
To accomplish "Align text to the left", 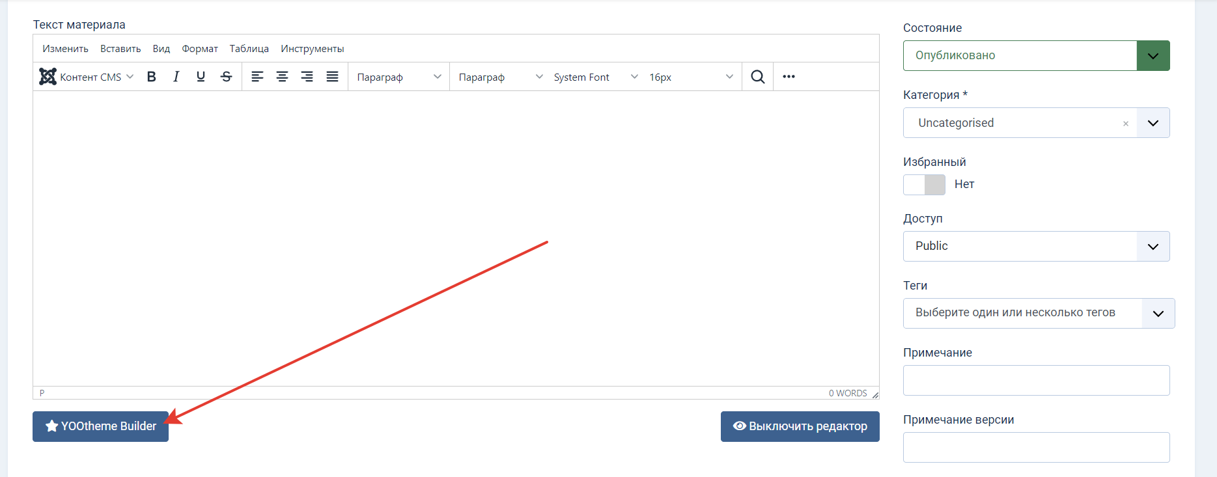I will pyautogui.click(x=257, y=77).
